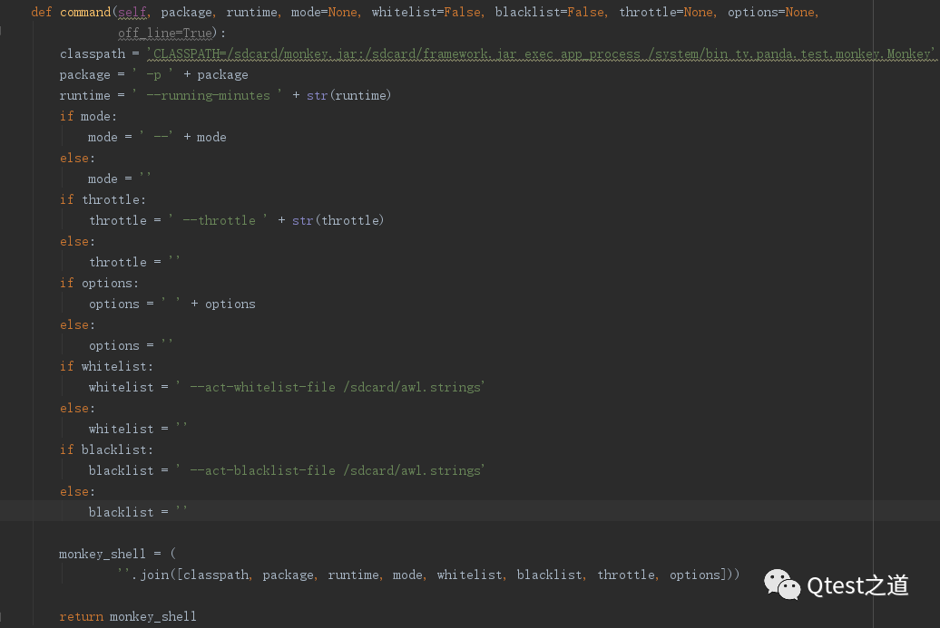Click the '--running-minutes' string
Image resolution: width=940 pixels, height=628 pixels.
click(208, 95)
